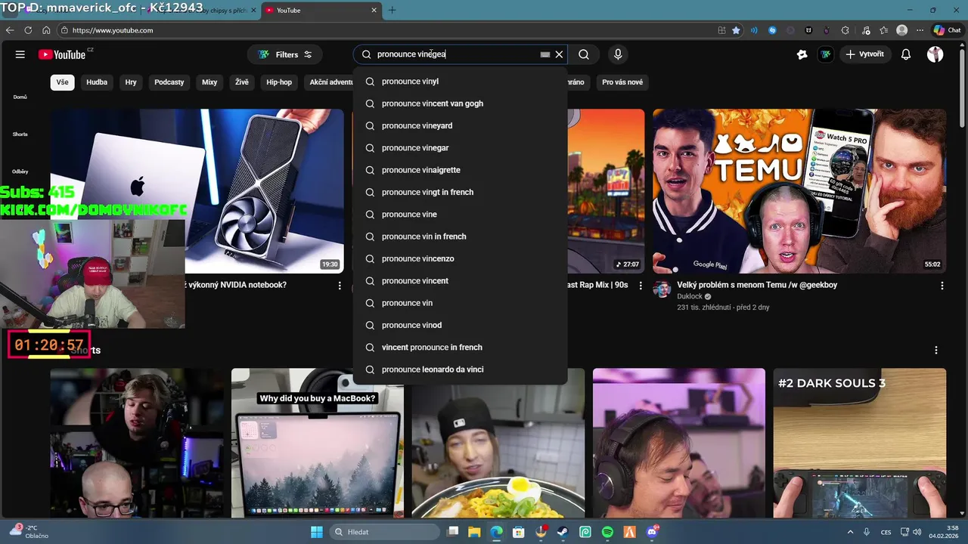This screenshot has height=544, width=968.
Task: Expand the system tray hidden icons chevron
Action: coord(852,532)
